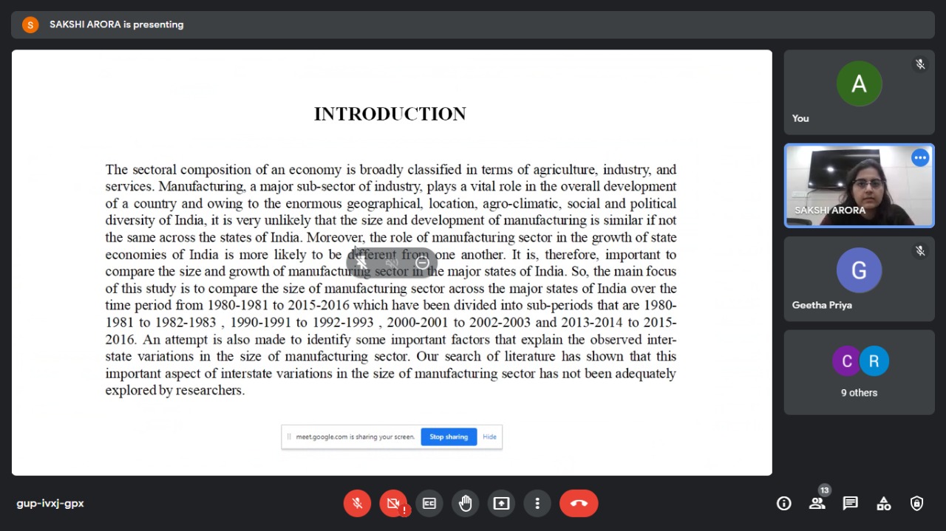Toggle closed captions (CC) button

point(429,503)
